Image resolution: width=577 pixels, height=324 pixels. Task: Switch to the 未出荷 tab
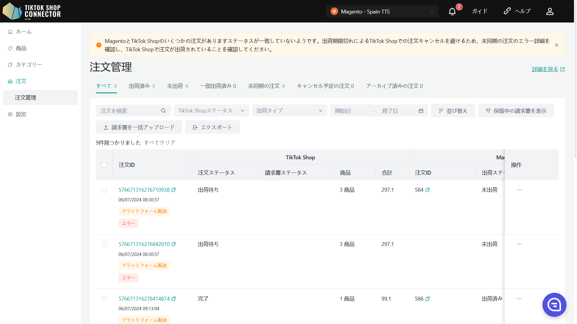tap(178, 86)
